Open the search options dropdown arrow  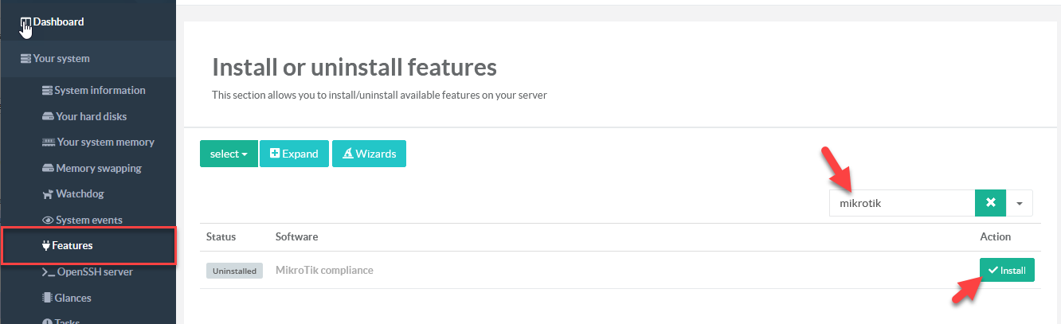1020,203
